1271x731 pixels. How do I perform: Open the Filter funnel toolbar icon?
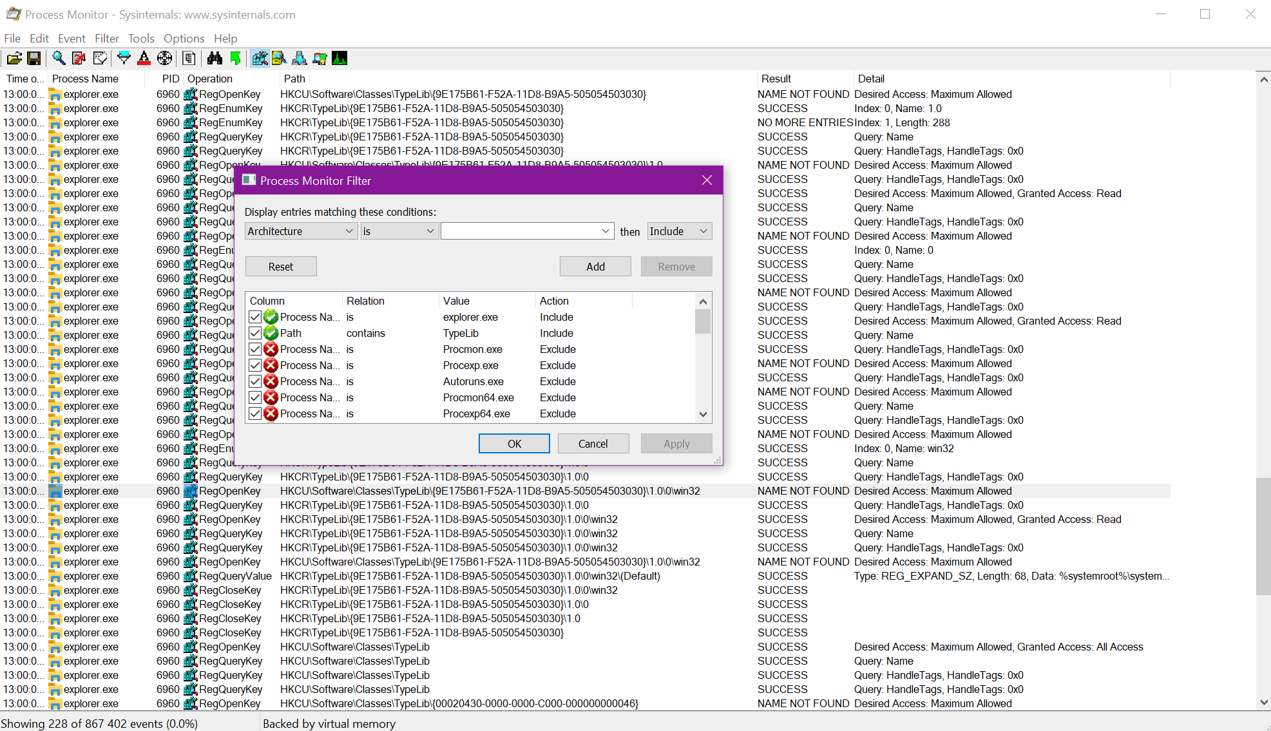[x=124, y=59]
